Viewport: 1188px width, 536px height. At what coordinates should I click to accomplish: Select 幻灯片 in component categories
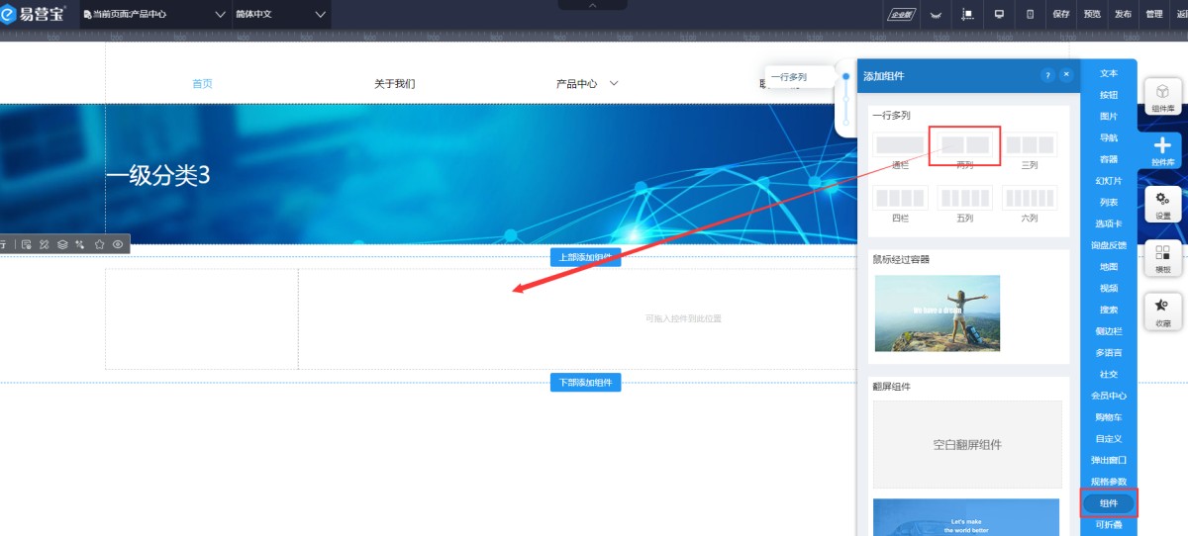(1109, 181)
